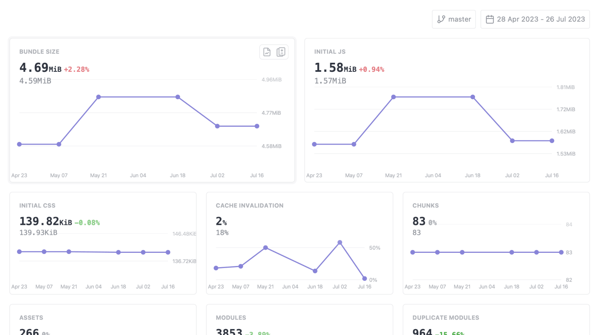
Task: Open the ASSETS card title
Action: (x=31, y=318)
